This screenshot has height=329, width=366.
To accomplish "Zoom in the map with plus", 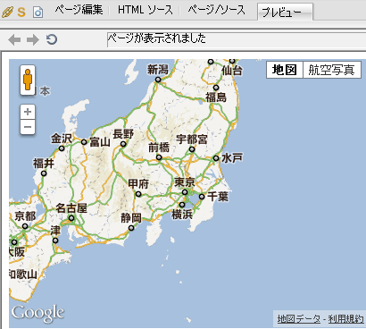I will click(x=28, y=112).
